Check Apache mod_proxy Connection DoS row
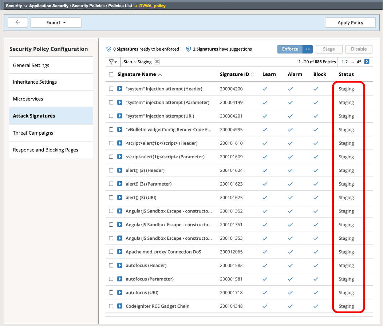 [111, 251]
